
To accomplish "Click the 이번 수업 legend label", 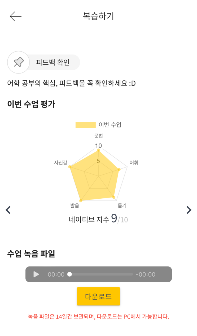I will tap(110, 125).
